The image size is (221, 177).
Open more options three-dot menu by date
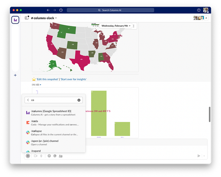[134, 26]
